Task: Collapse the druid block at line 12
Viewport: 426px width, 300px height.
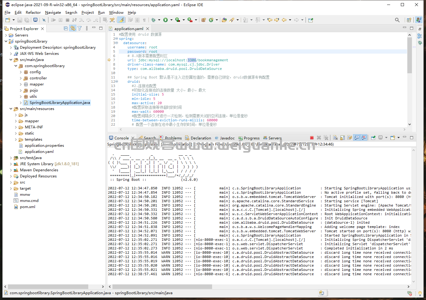Action: [117, 82]
